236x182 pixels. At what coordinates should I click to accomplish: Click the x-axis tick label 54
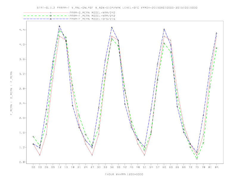click(x=151, y=167)
